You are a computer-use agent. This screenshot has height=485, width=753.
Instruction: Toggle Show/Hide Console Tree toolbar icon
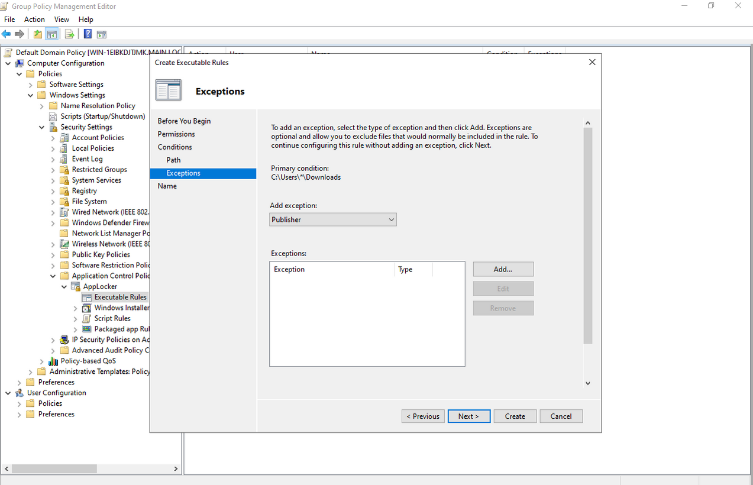point(52,34)
